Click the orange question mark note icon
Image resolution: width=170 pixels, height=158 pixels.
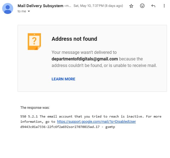[34, 41]
